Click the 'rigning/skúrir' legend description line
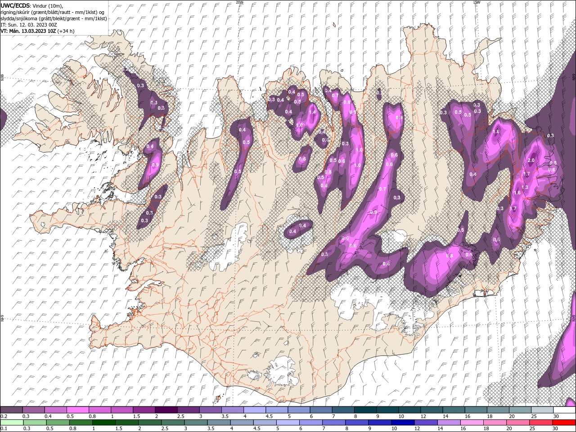 pos(53,12)
